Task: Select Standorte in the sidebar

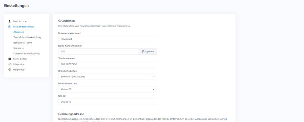Action: pyautogui.click(x=19, y=48)
